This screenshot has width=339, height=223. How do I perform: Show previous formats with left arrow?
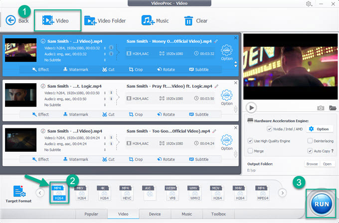[x=40, y=193]
